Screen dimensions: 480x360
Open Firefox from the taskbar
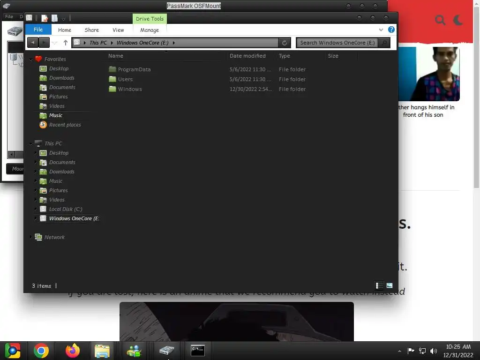pos(73,351)
